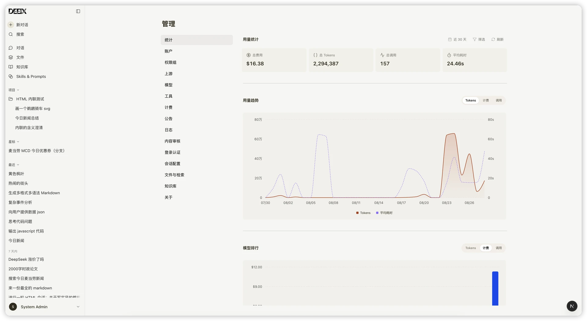The image size is (587, 321).
Task: Open the 账户 settings tab
Action: click(197, 51)
